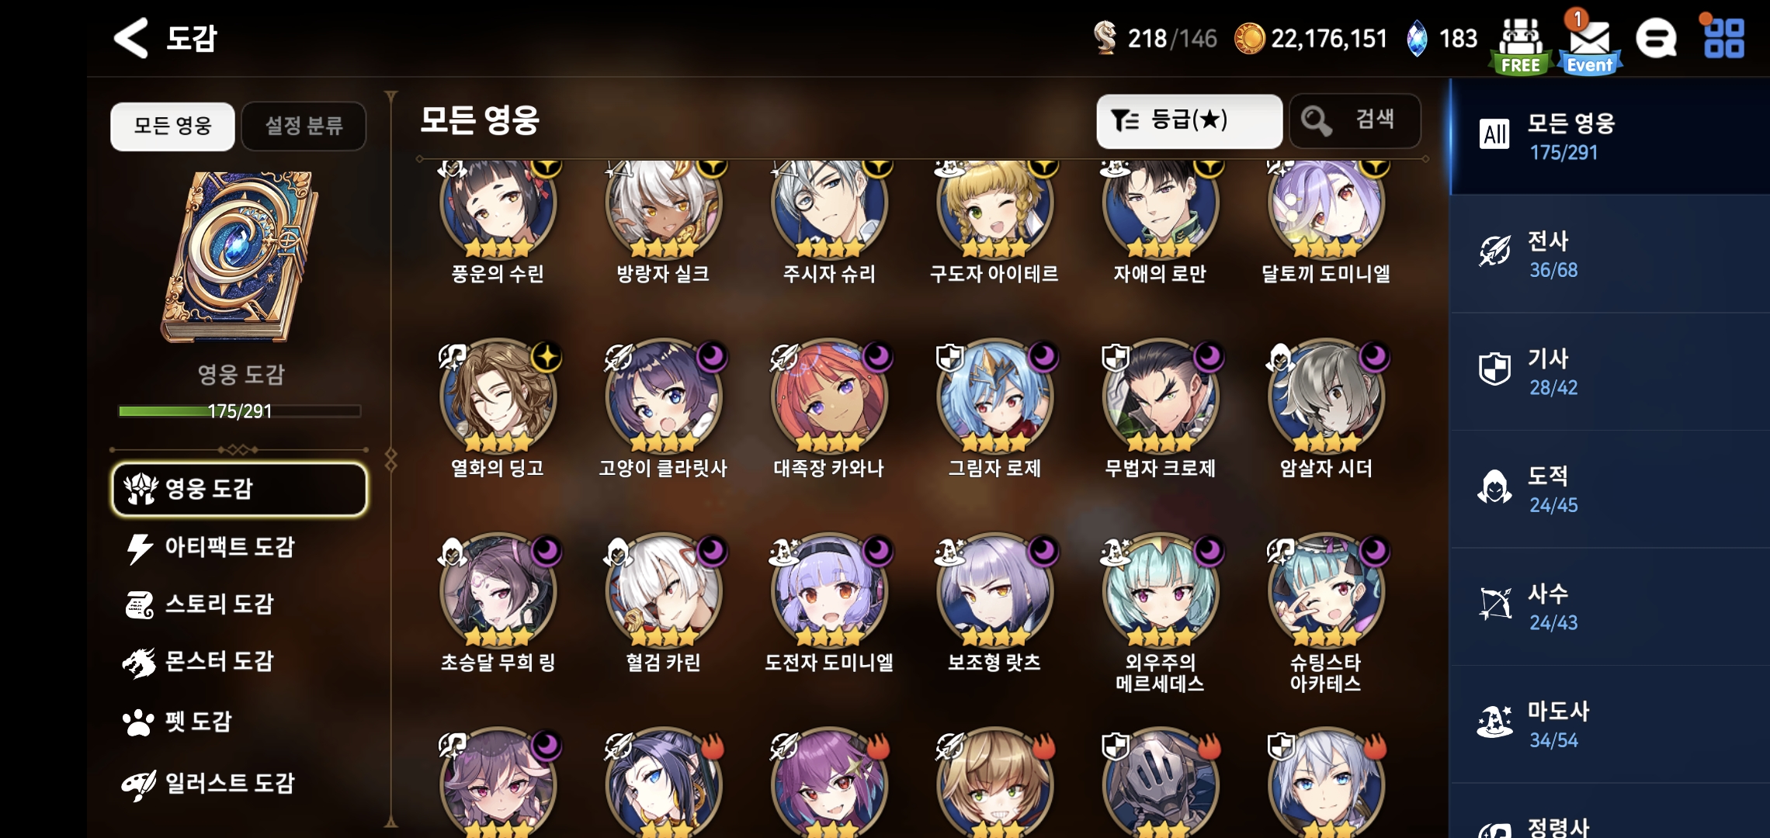
Task: Go back using the arrow beside 도감
Action: point(130,38)
